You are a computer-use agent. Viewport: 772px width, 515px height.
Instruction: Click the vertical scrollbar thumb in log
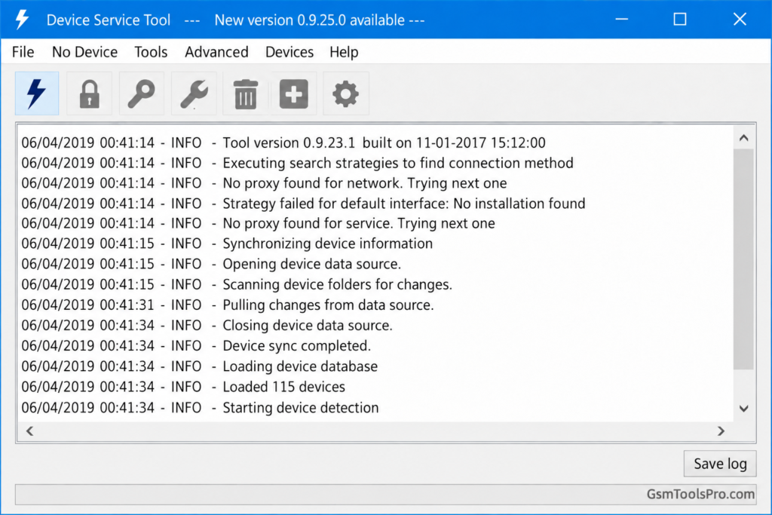click(x=744, y=259)
